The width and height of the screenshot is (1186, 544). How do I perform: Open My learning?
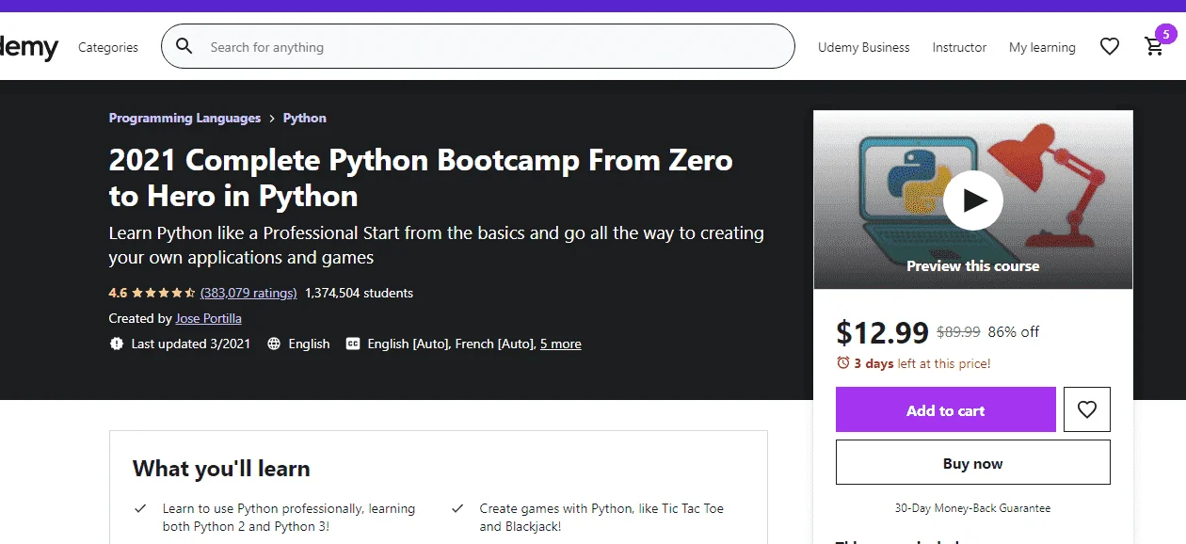1042,47
